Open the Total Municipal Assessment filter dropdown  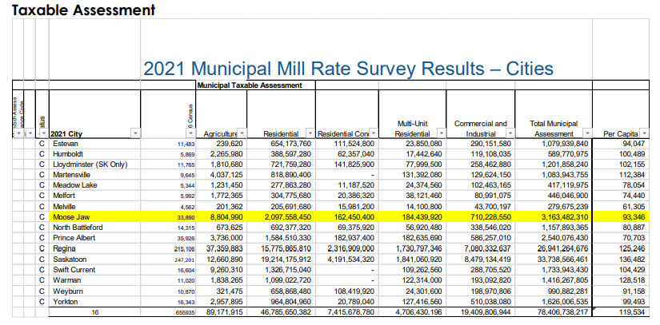587,133
